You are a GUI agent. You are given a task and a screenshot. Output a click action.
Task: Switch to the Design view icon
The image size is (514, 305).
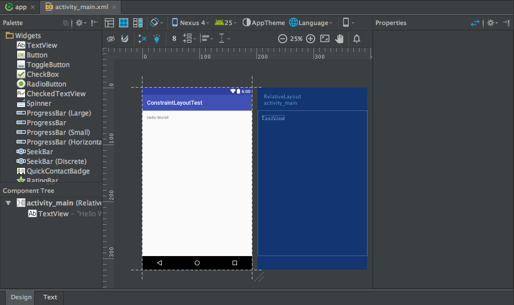click(109, 23)
